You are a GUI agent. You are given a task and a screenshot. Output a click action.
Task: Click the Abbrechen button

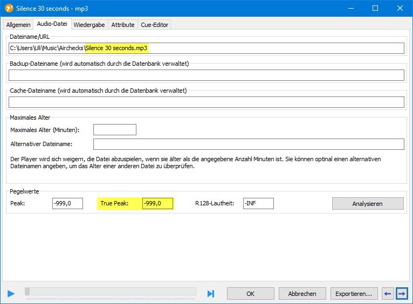pos(302,293)
